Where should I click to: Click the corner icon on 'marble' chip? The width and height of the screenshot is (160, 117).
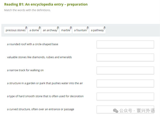pos(71,28)
